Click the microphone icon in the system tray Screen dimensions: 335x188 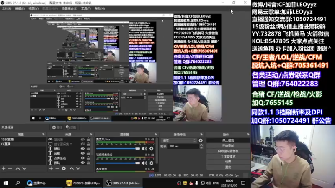[196, 183]
